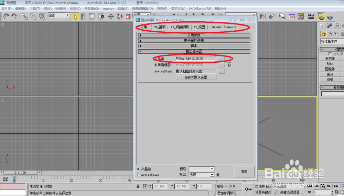Choose production renderer via 产品级 ... button
The width and height of the screenshot is (344, 196).
pyautogui.click(x=221, y=59)
